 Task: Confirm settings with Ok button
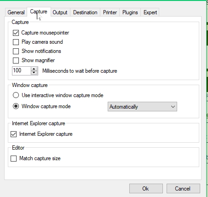tap(146, 189)
